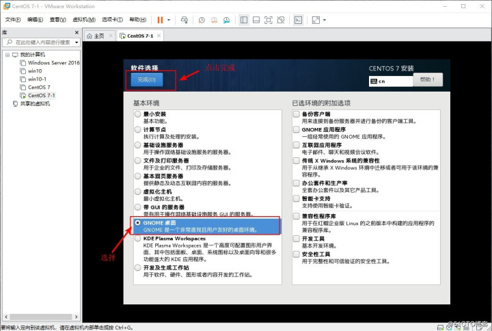Open the 虚拟机(M) menu
This screenshot has width=492, height=331.
(84, 19)
